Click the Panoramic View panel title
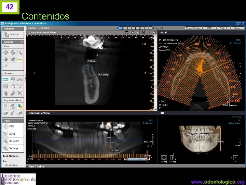 tap(39, 113)
